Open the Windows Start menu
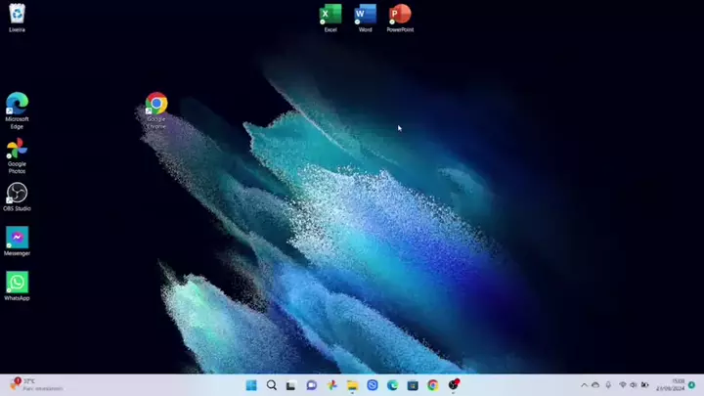Screen dimensions: 704x396 click(x=251, y=385)
